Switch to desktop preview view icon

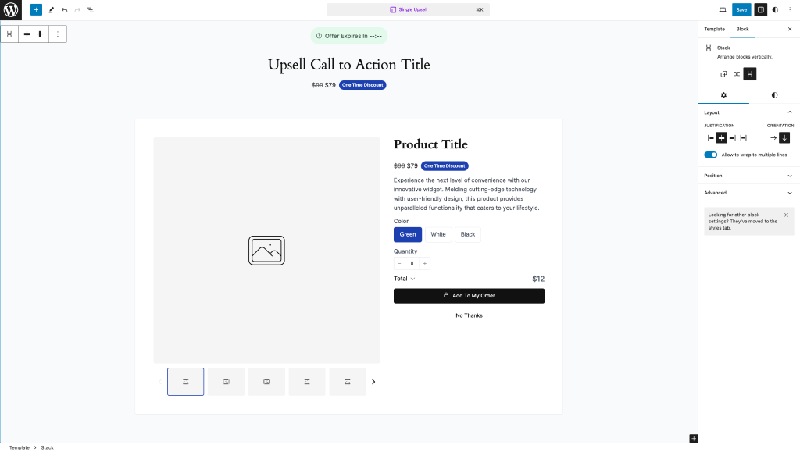coord(722,10)
